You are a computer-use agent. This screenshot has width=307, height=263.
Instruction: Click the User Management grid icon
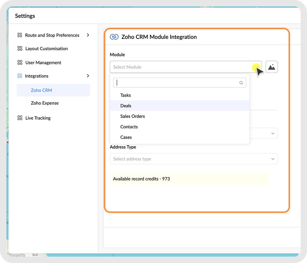[x=20, y=63]
